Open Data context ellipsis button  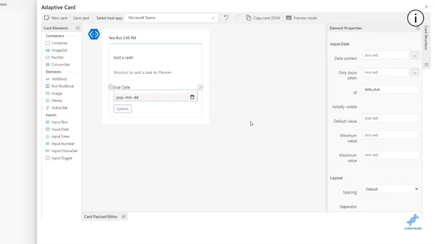tap(415, 55)
